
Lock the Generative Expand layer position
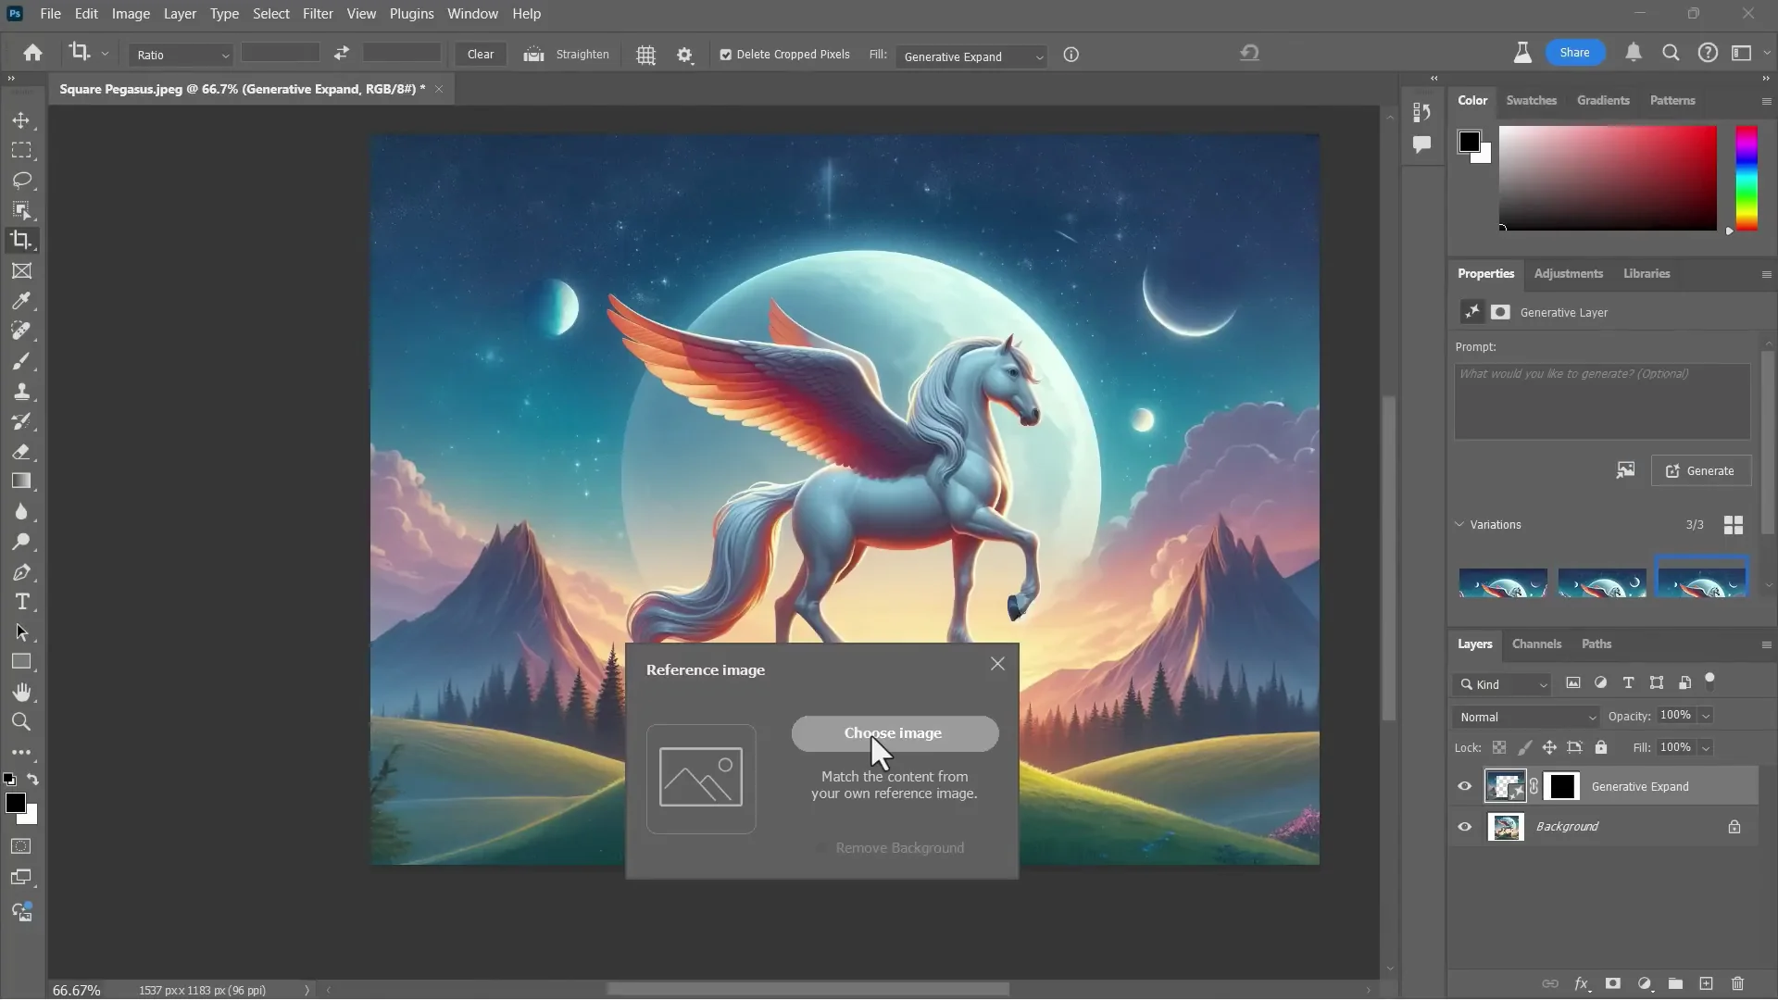tap(1549, 747)
